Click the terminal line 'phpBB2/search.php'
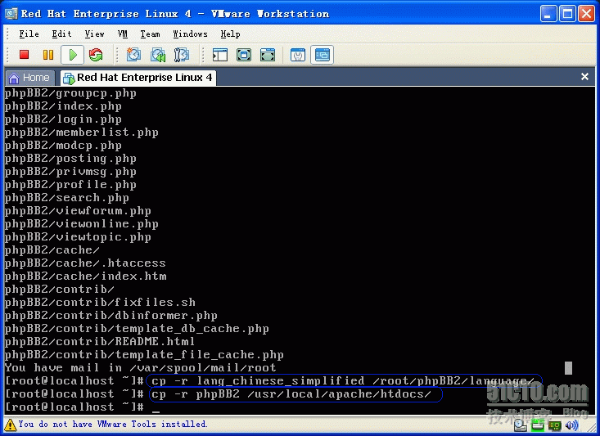600x436 pixels. (x=67, y=198)
